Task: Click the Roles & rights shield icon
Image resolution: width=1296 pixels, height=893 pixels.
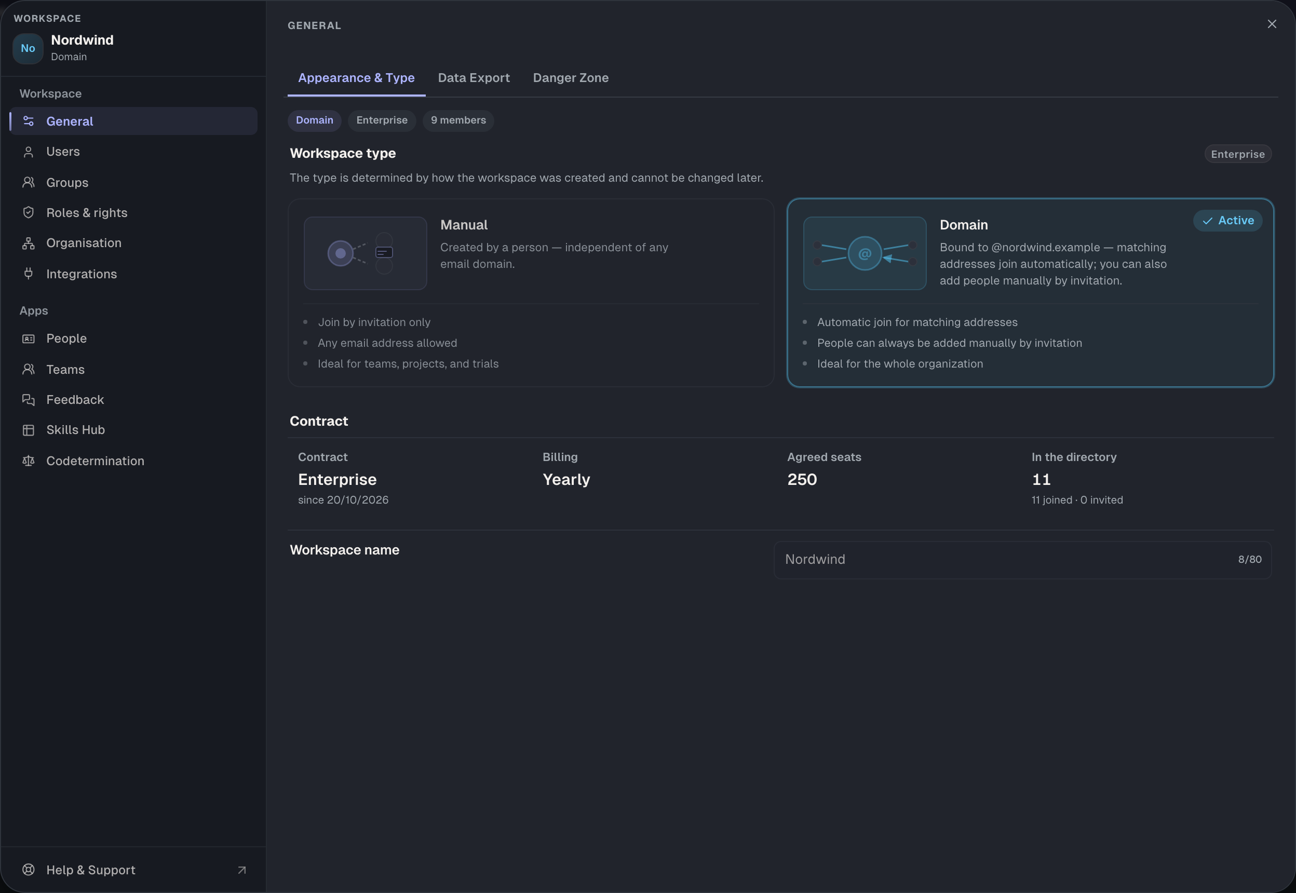Action: click(x=29, y=213)
